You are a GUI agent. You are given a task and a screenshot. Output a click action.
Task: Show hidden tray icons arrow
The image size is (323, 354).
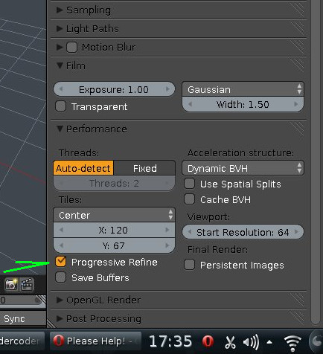[269, 342]
